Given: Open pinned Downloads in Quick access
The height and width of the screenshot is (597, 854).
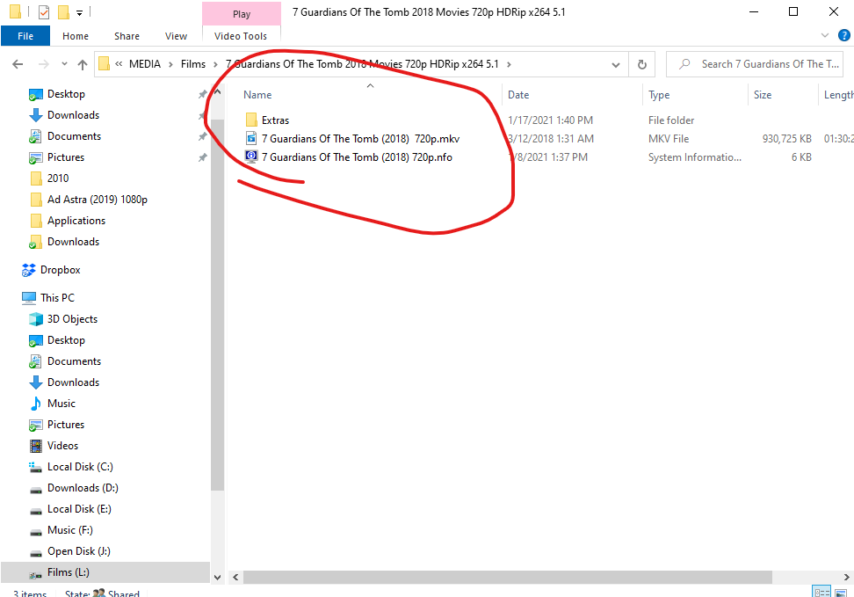Looking at the screenshot, I should coord(73,115).
